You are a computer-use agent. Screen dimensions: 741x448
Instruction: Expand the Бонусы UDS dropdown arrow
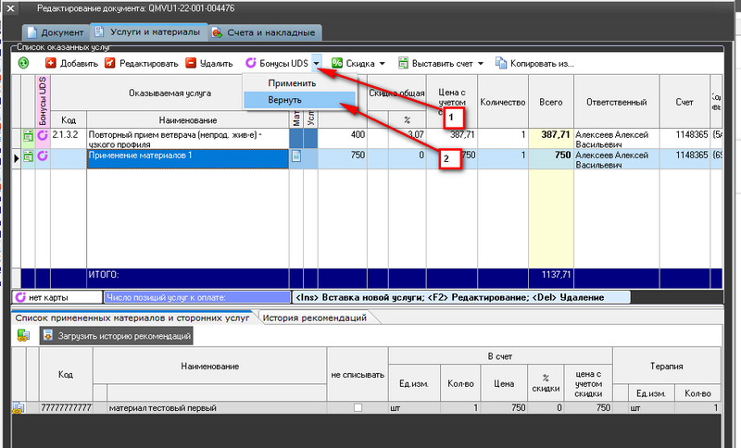(x=317, y=64)
